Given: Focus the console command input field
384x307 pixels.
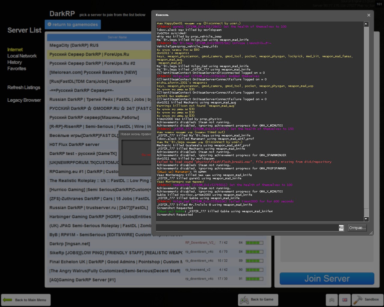Looking at the screenshot, I should coord(247,228).
